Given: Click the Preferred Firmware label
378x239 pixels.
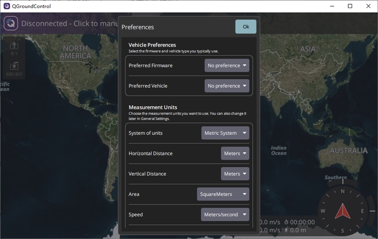Looking at the screenshot, I should coord(150,66).
